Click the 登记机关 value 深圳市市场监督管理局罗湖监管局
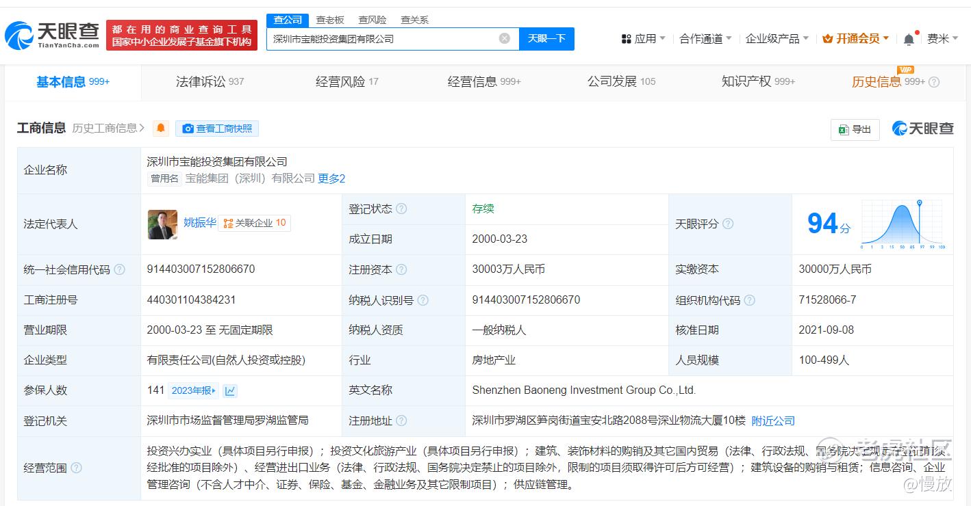Viewport: 971px width, 506px height. point(228,421)
